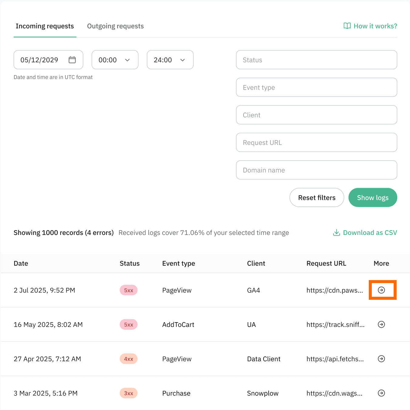Open details arrow for the 16 May AddToCart row
The image size is (410, 410).
click(381, 324)
